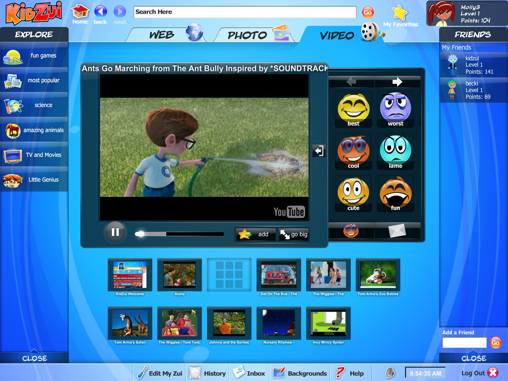Rate the video as best
This screenshot has width=508, height=381.
click(x=353, y=109)
